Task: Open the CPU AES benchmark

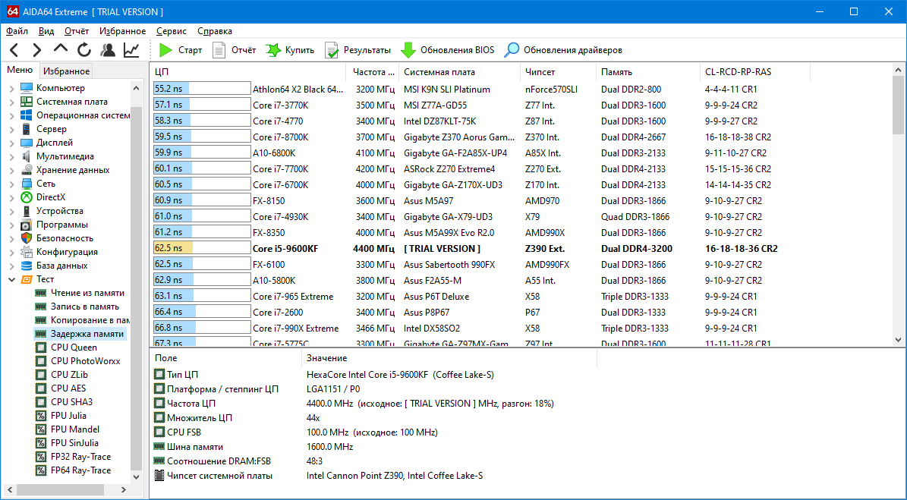Action: 68,388
